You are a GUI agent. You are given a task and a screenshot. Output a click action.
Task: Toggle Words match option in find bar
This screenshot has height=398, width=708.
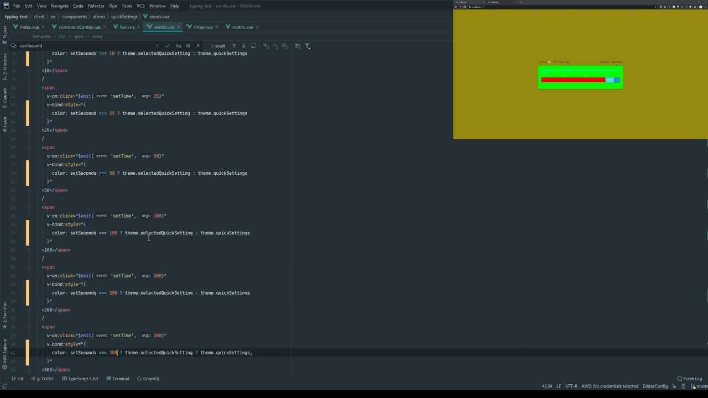188,46
